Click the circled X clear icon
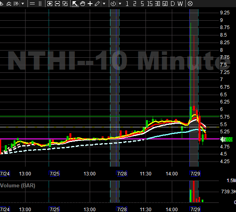236x212 pixels. click(x=190, y=4)
